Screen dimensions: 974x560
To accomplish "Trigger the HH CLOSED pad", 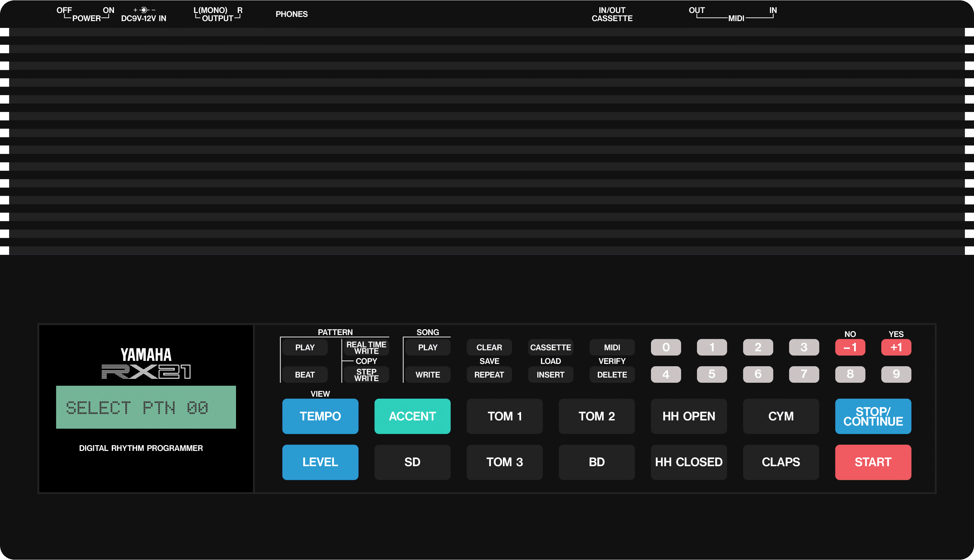I will point(689,462).
